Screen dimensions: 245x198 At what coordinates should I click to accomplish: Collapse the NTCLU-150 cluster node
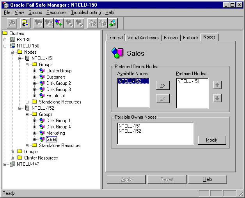[x=5, y=46]
